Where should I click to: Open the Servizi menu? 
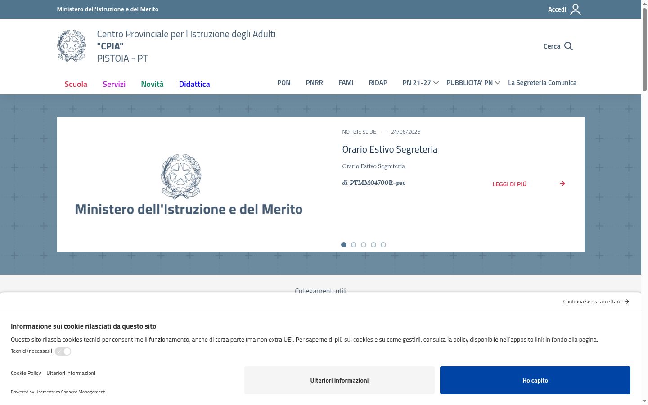pos(114,84)
